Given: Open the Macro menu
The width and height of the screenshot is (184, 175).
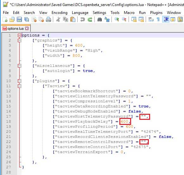Looking at the screenshot, I should coord(129,13).
